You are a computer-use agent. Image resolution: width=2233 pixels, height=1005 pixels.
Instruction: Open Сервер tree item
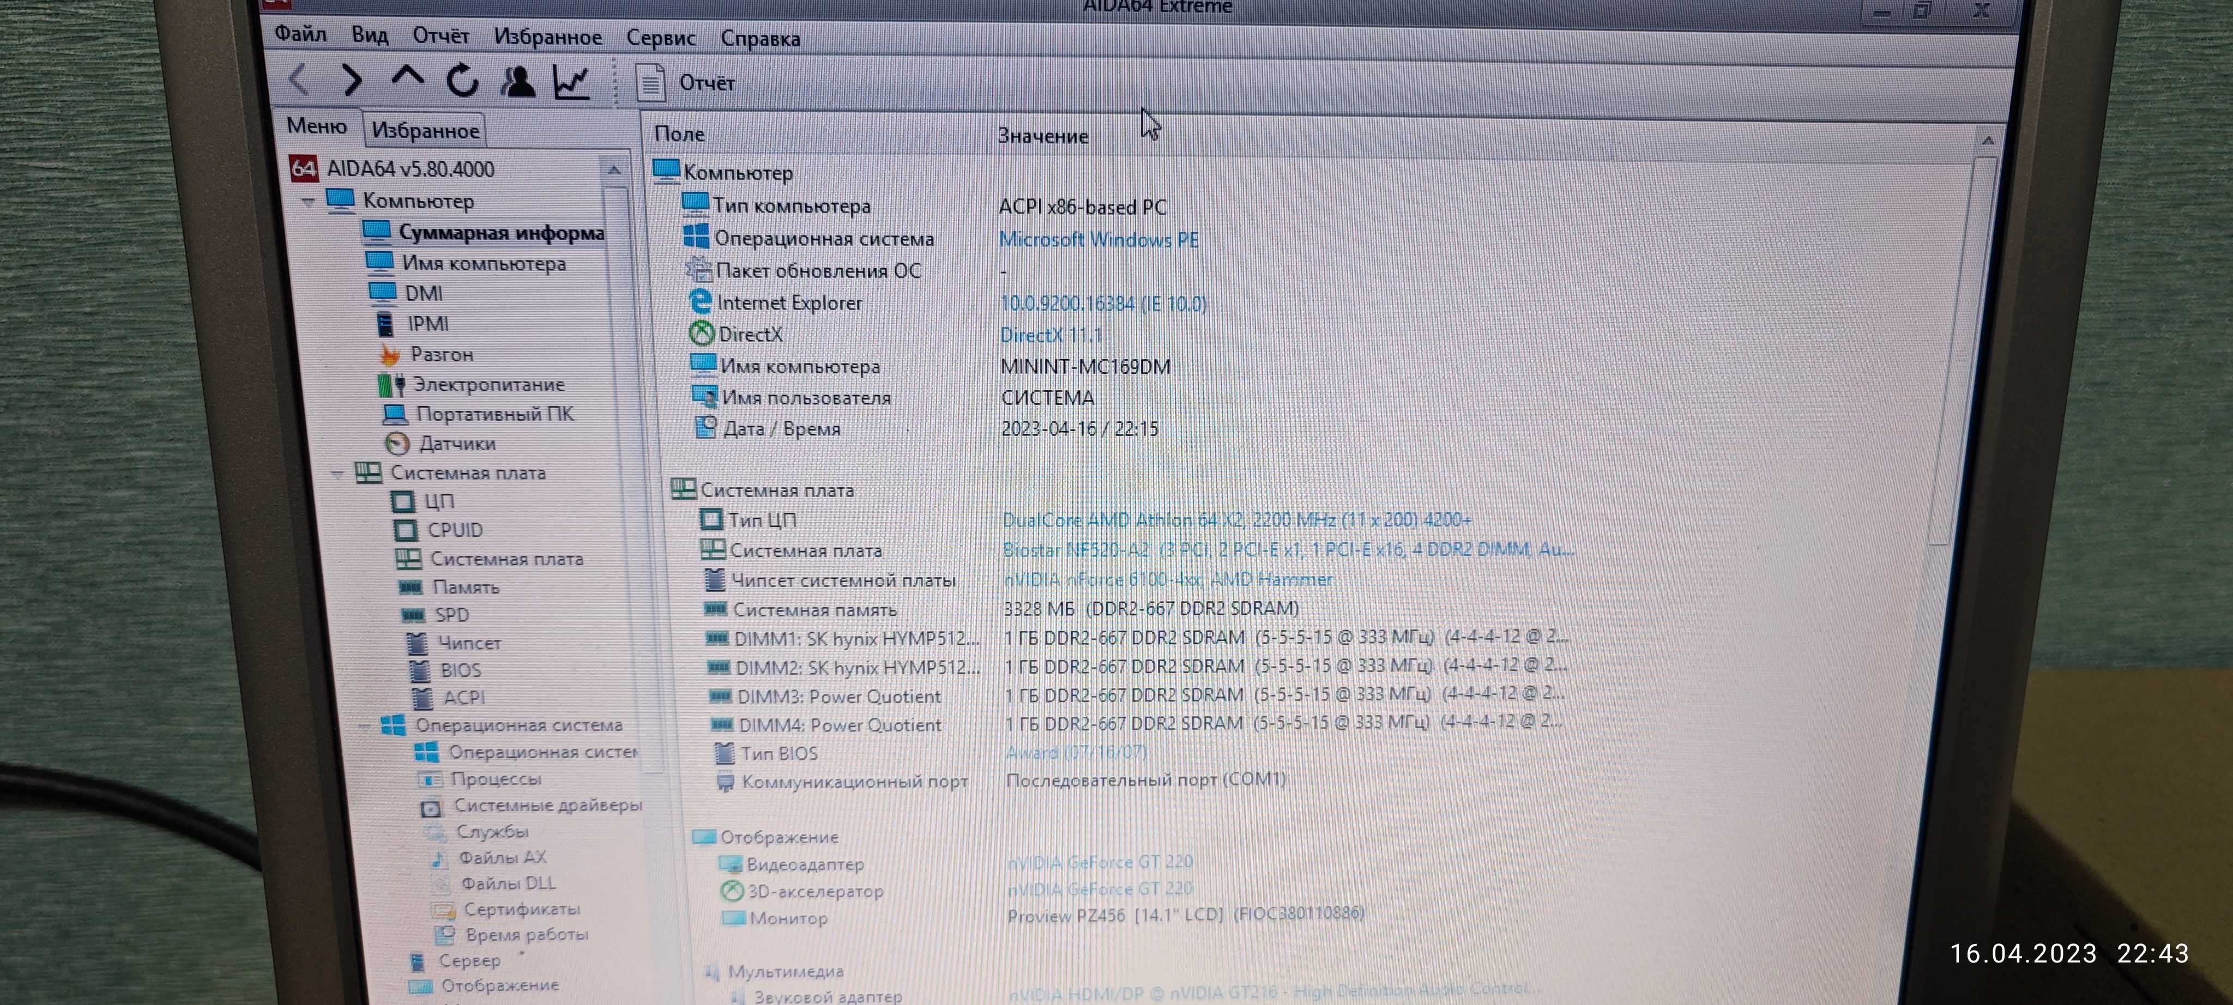[x=455, y=961]
